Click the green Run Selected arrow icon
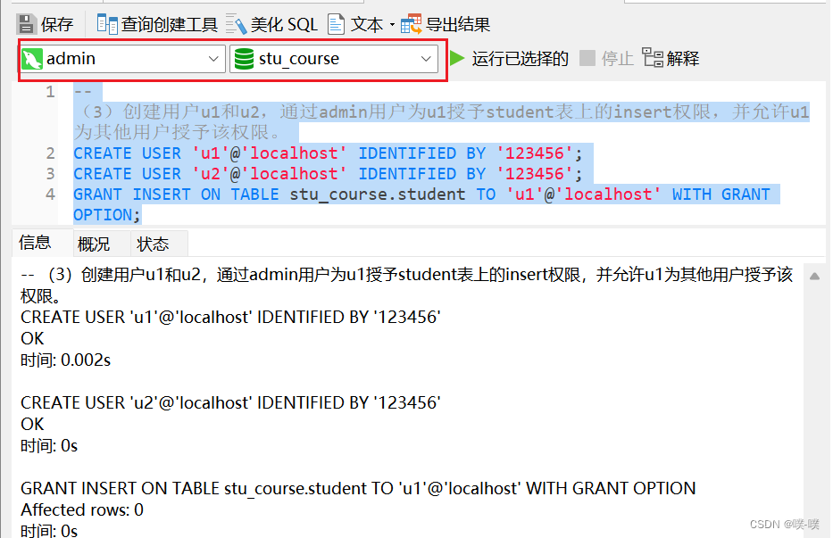The height and width of the screenshot is (538, 833). [x=458, y=58]
